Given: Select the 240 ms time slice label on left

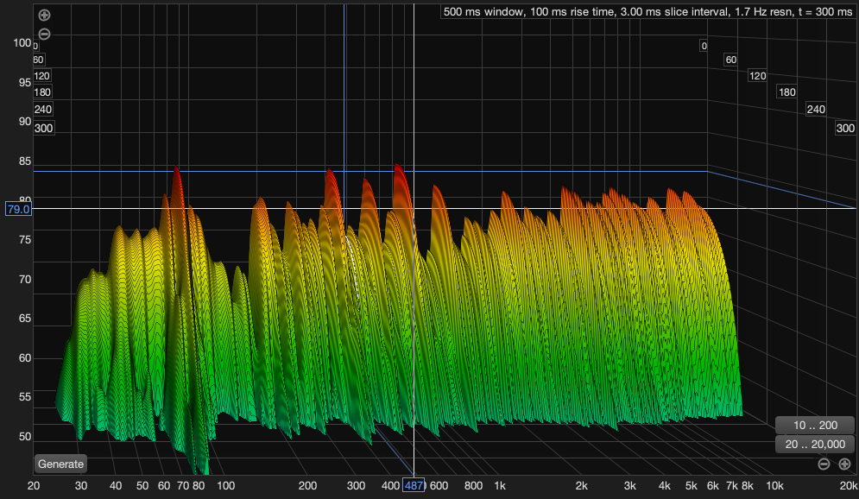Looking at the screenshot, I should [45, 110].
